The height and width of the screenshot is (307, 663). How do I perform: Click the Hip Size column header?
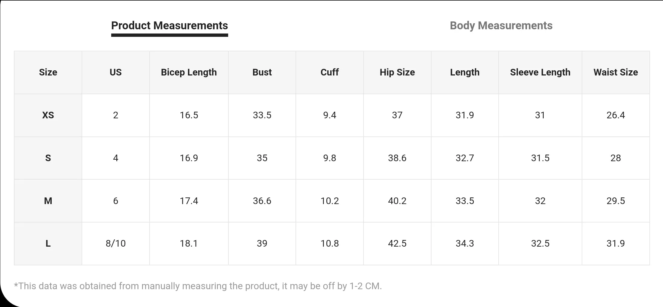(x=397, y=72)
